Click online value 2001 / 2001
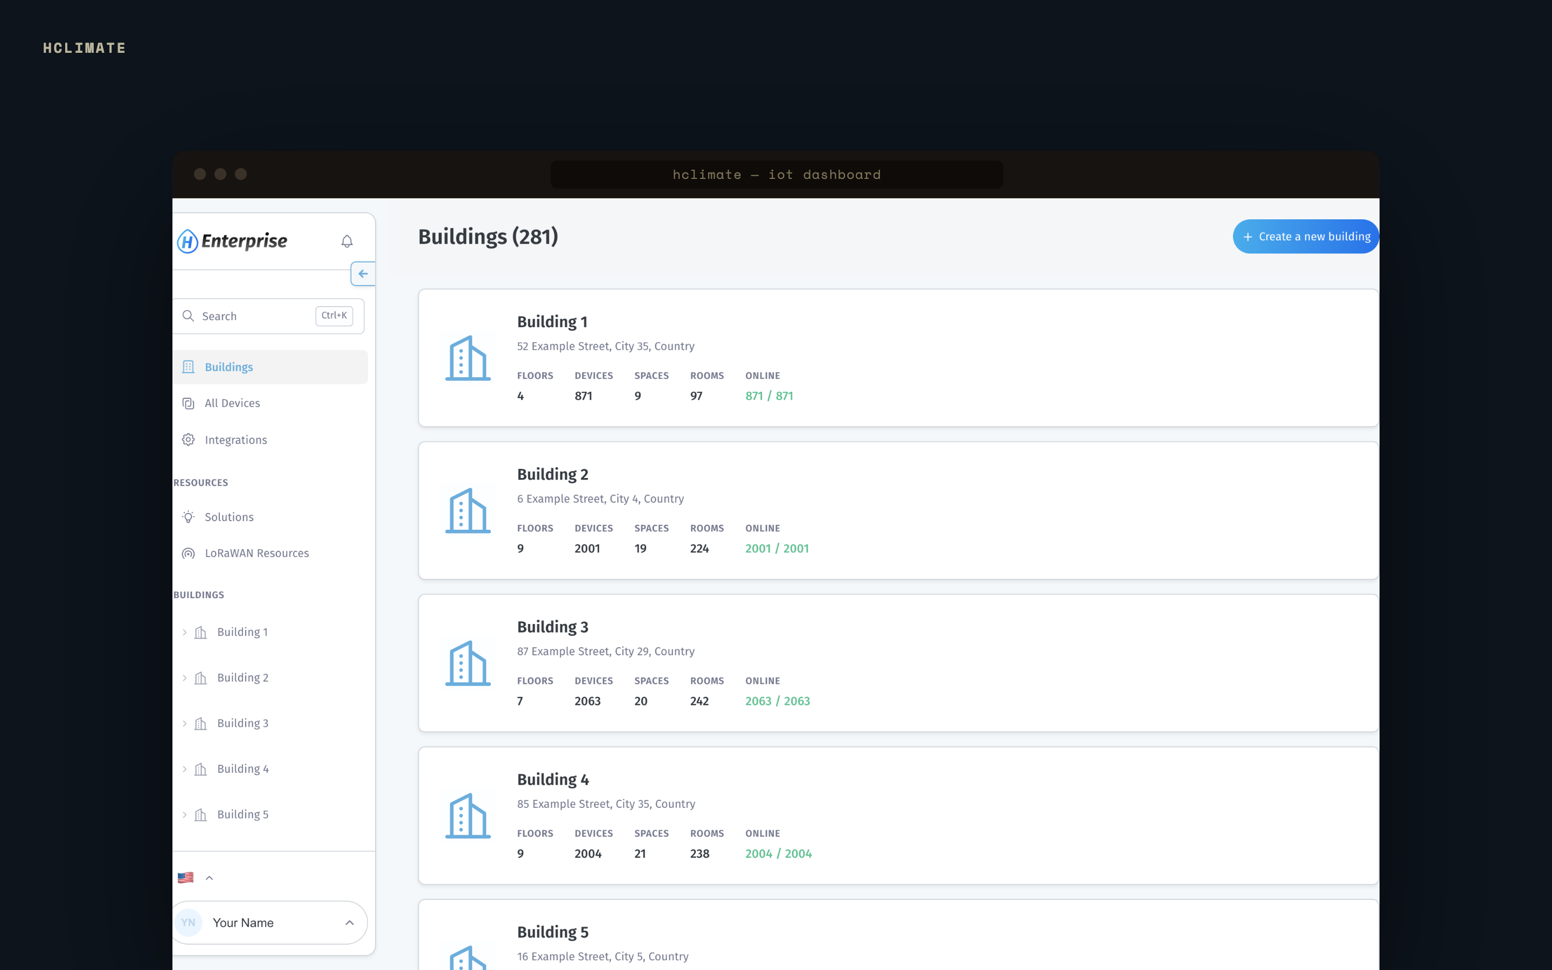 (x=777, y=549)
